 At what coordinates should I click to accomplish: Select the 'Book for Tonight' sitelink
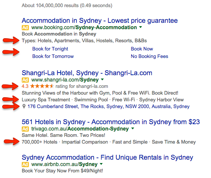pyautogui.click(x=50, y=49)
